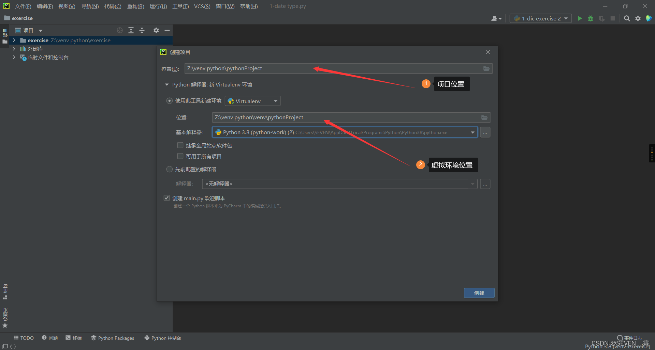This screenshot has width=655, height=350.
Task: Open the 文件(F) menu
Action: pos(23,6)
